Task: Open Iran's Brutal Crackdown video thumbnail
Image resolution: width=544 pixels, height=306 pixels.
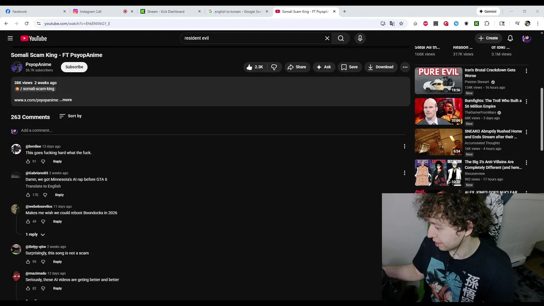Action: (x=438, y=81)
